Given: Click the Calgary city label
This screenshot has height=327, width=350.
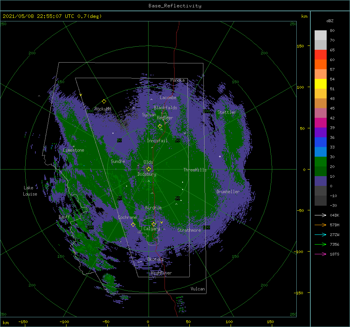Looking at the screenshot, I should click(x=152, y=229).
